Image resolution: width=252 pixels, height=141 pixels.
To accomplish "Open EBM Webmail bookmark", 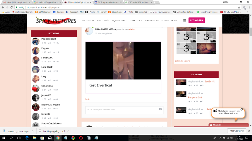I will point(43,12).
